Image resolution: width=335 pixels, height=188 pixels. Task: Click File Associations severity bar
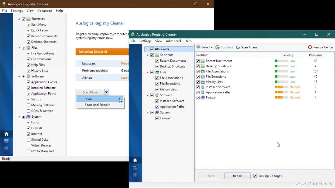(281, 71)
